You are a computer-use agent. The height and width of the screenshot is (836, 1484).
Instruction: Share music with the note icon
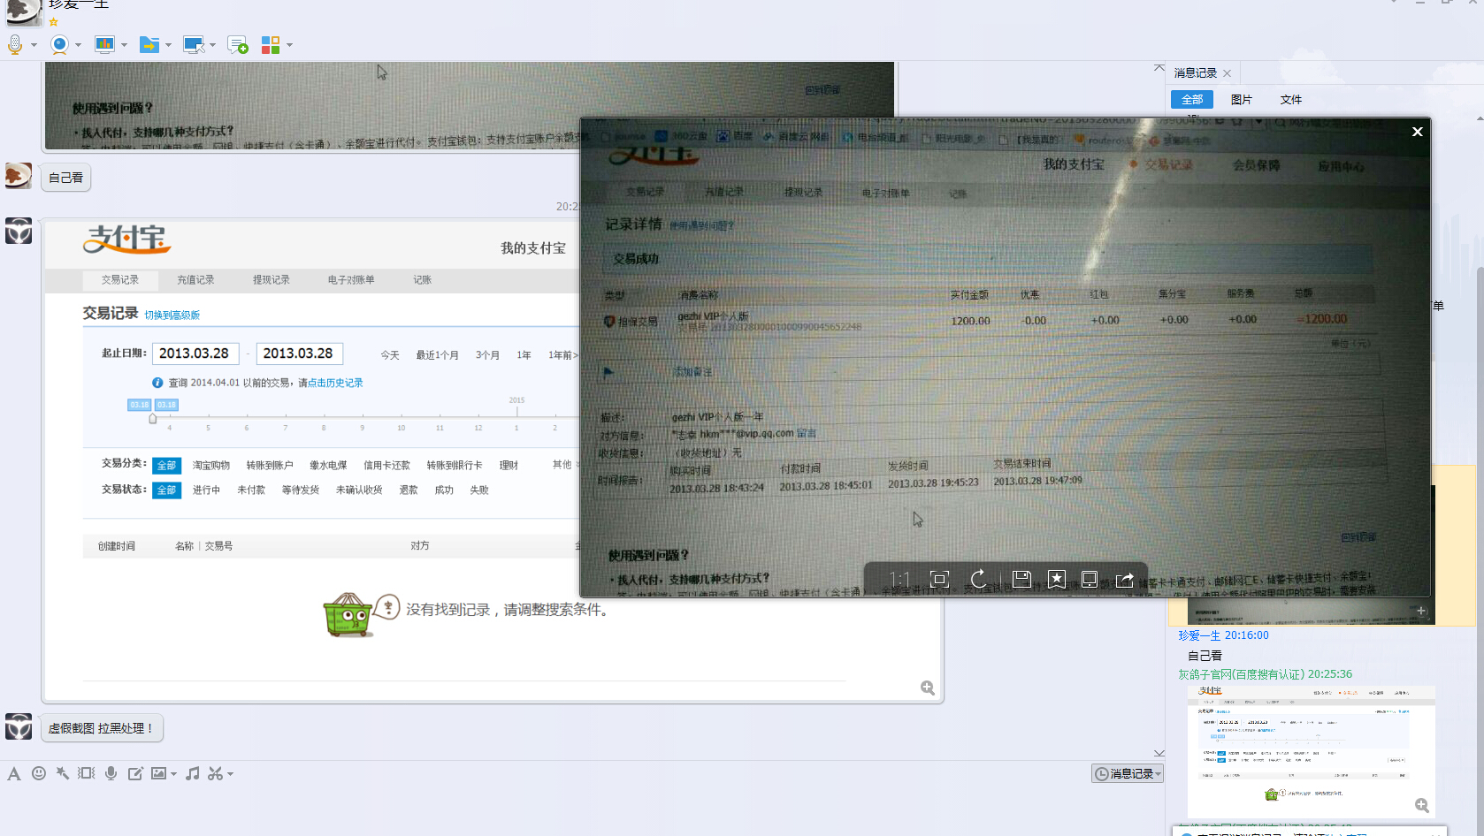[193, 773]
